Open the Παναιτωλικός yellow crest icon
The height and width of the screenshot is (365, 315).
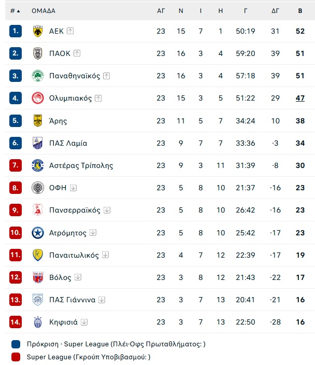click(x=38, y=255)
